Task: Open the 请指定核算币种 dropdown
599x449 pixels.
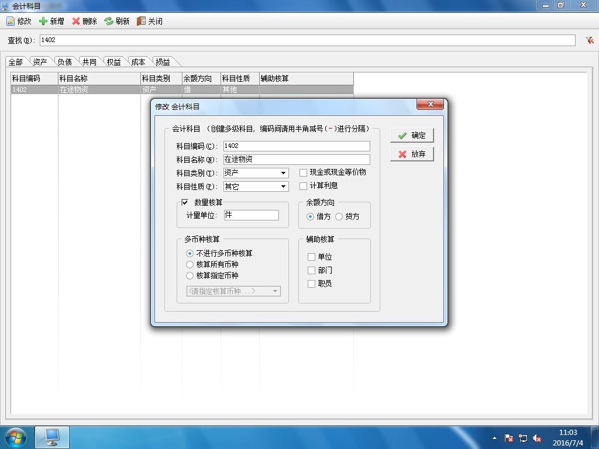Action: click(x=233, y=291)
